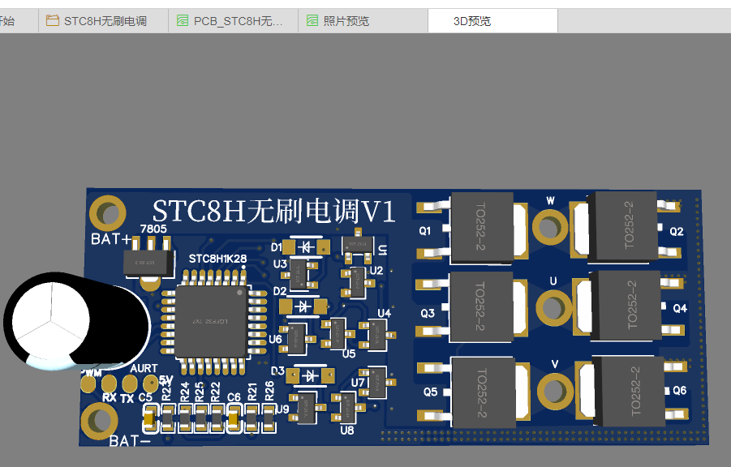Select the Q6 TO252-2 MOSFET
731x467 pixels.
pos(630,391)
